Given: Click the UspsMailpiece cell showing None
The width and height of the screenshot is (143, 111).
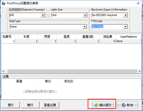Looking at the screenshot, I should pos(128,41).
